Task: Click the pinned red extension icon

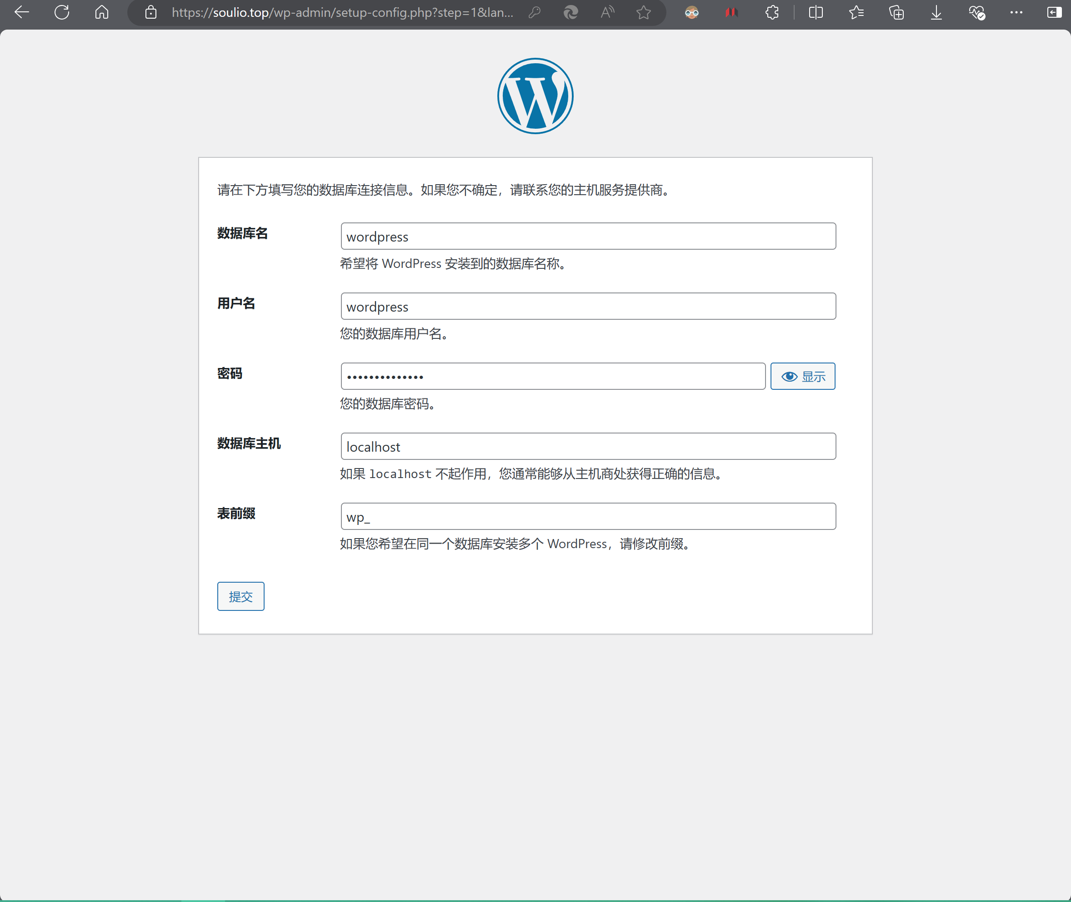Action: pyautogui.click(x=731, y=12)
